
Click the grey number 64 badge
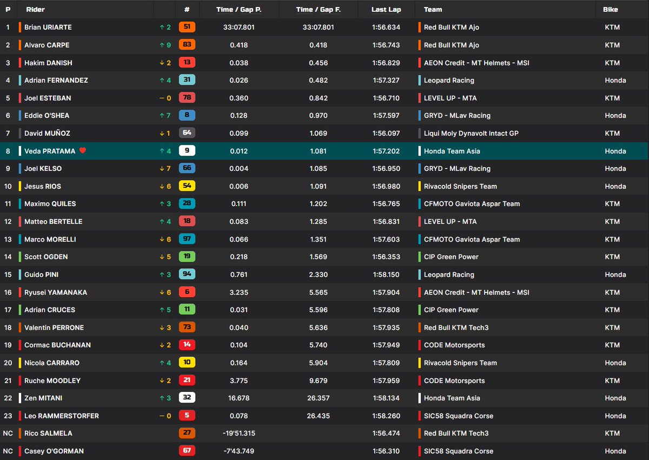click(187, 133)
